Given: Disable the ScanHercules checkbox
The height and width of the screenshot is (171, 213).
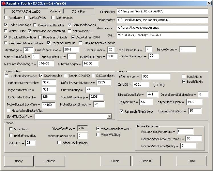Looking at the screenshot, I should point(41,76).
